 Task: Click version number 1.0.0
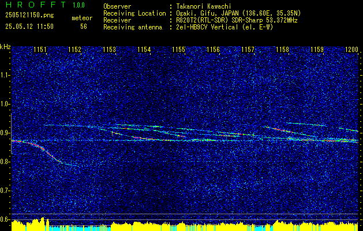[78, 5]
